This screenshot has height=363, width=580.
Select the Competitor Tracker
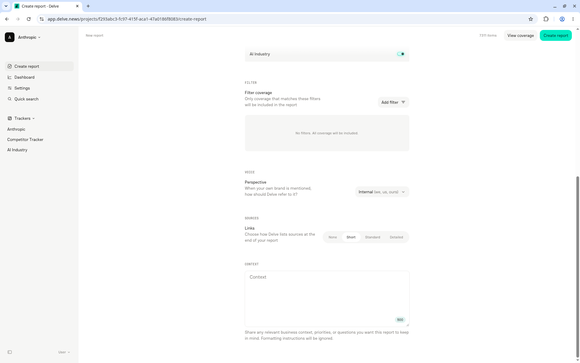(x=25, y=139)
